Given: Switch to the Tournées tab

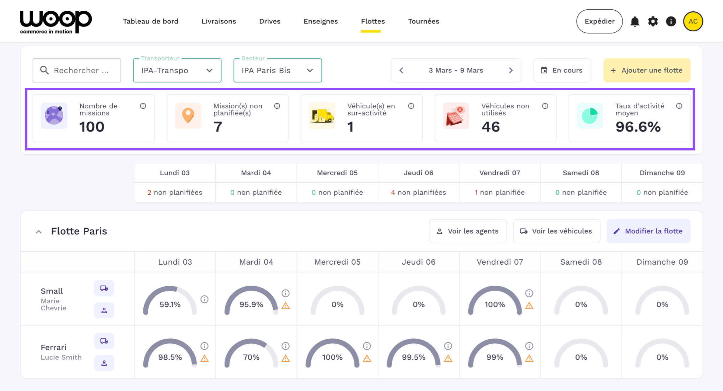Looking at the screenshot, I should tap(423, 21).
